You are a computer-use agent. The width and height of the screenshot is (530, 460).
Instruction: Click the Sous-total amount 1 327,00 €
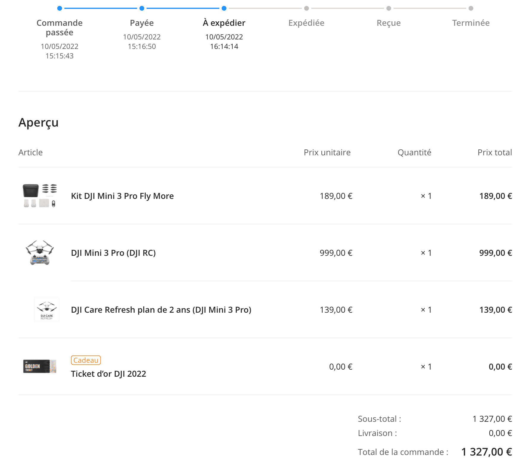click(x=492, y=419)
